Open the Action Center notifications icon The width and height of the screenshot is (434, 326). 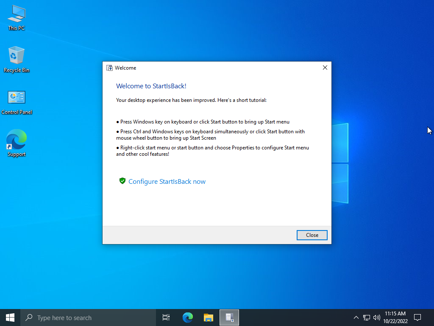click(x=417, y=318)
